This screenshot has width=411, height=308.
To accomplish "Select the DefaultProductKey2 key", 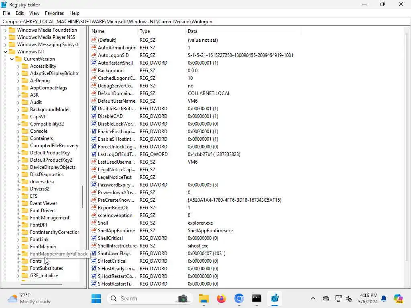I will click(x=51, y=160).
